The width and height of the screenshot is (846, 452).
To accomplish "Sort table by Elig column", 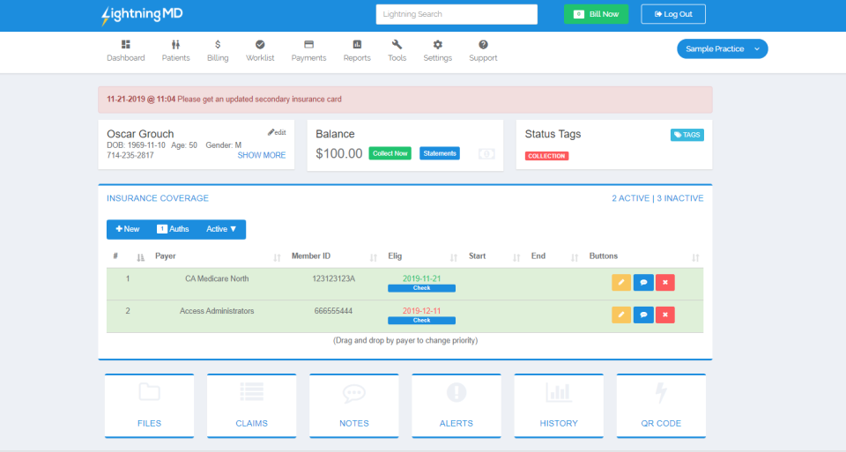I will click(454, 258).
